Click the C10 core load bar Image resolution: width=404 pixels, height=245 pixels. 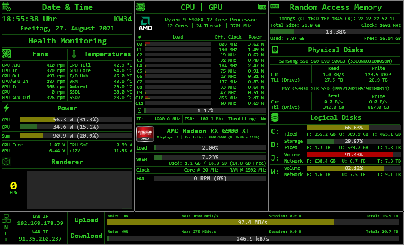[x=178, y=98]
